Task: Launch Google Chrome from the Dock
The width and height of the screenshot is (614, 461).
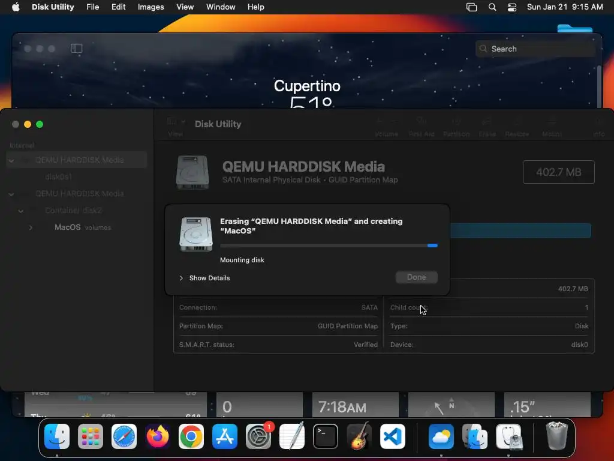Action: point(191,436)
